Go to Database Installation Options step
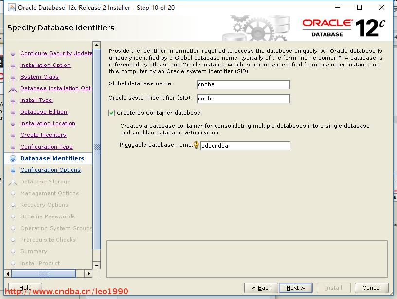The image size is (397, 299). [x=56, y=88]
